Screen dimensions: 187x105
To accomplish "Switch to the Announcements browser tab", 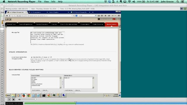I will pyautogui.click(x=38, y=12).
